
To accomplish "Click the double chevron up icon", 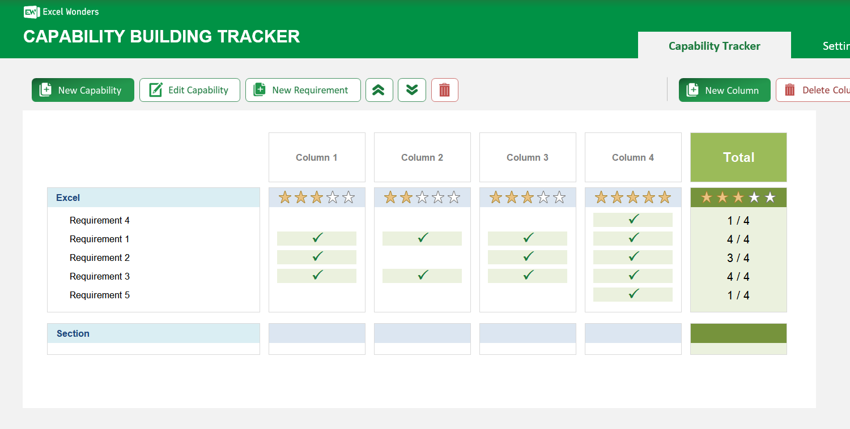I will (379, 89).
